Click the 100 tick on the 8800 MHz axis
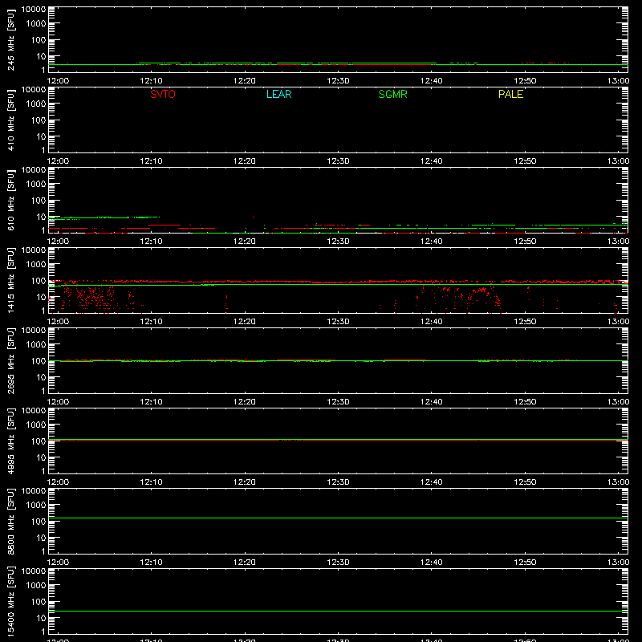This screenshot has width=642, height=642. (39, 522)
